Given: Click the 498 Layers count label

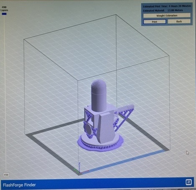Looking at the screenshot, I should coord(4,9).
